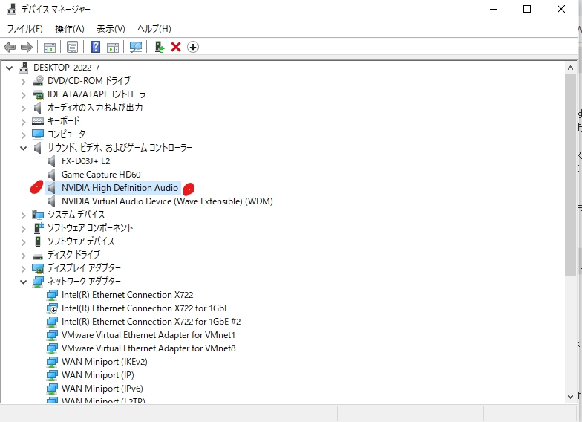This screenshot has height=422, width=582.
Task: Click the action pane toolbar icon
Action: tap(113, 48)
